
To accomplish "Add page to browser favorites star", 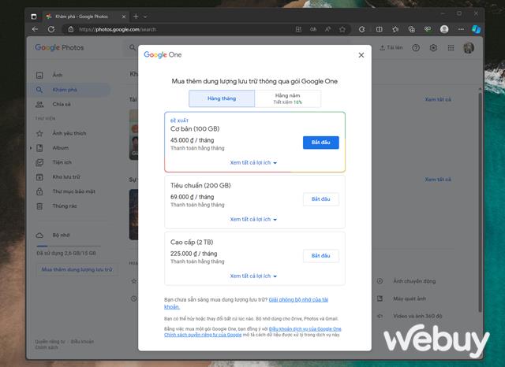I will coord(342,29).
